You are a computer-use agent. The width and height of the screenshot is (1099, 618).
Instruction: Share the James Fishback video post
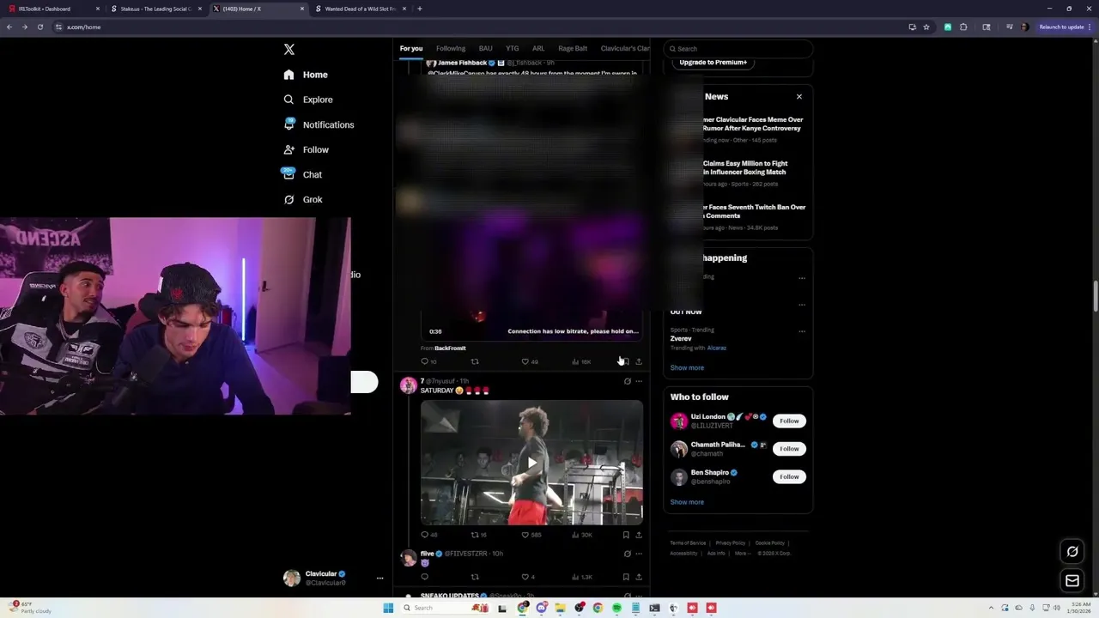pyautogui.click(x=639, y=361)
